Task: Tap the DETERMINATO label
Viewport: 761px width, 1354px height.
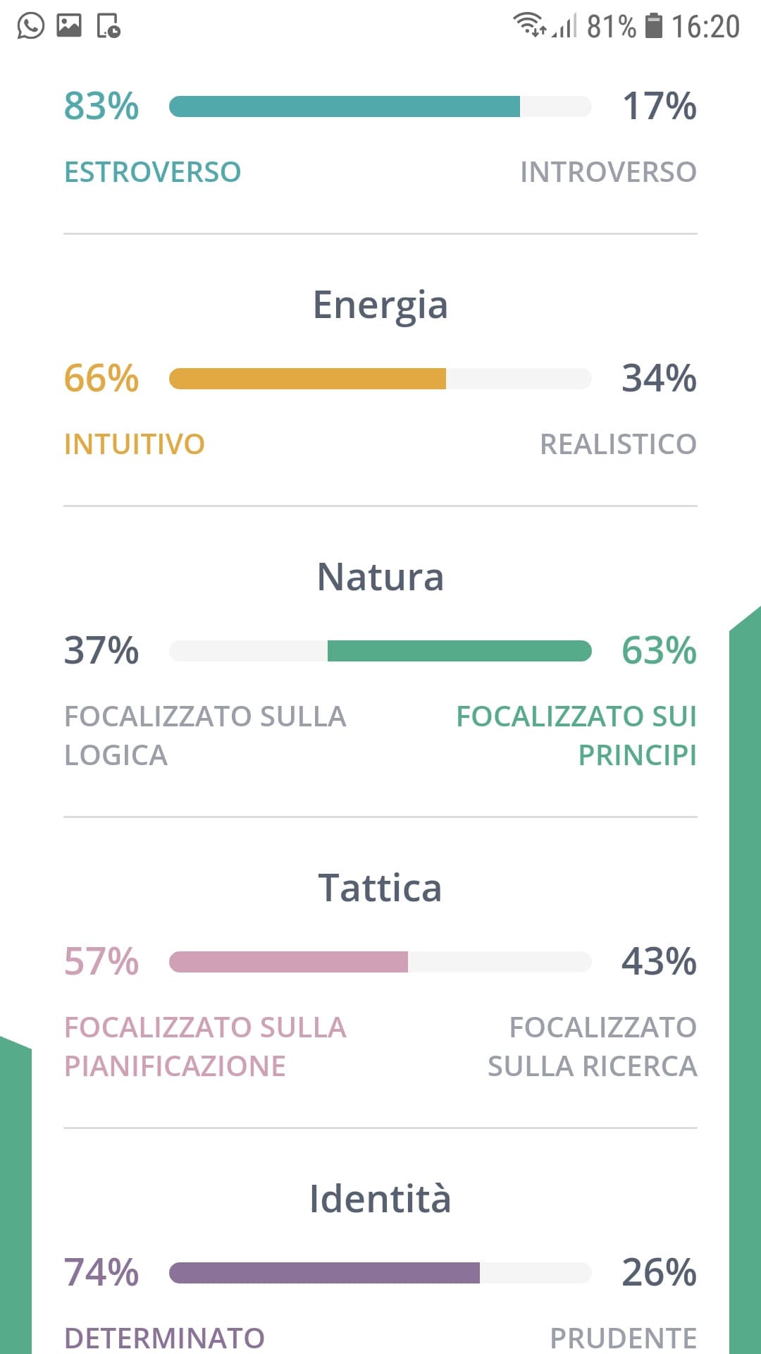Action: pyautogui.click(x=164, y=1338)
